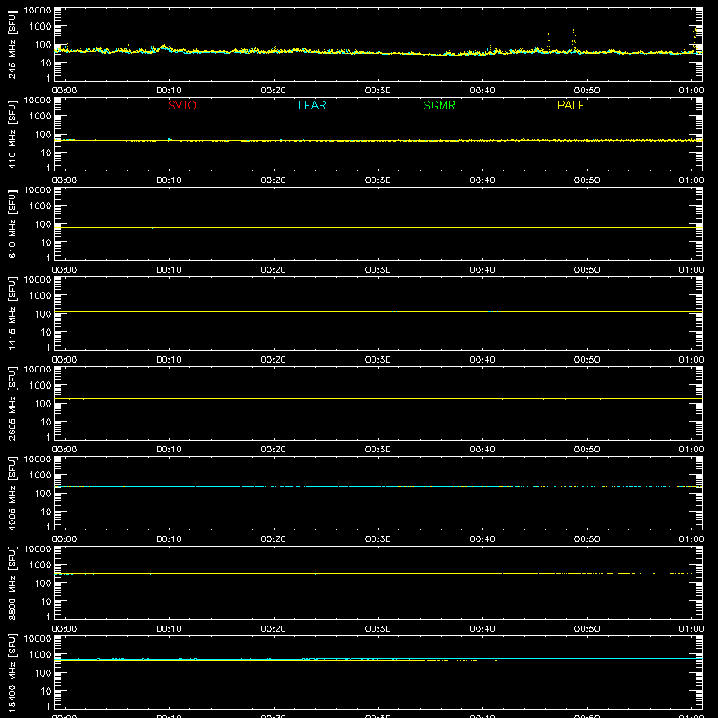Click 00:40 time label under 1415 MHz plot
Screen dimensions: 718x718
point(482,360)
